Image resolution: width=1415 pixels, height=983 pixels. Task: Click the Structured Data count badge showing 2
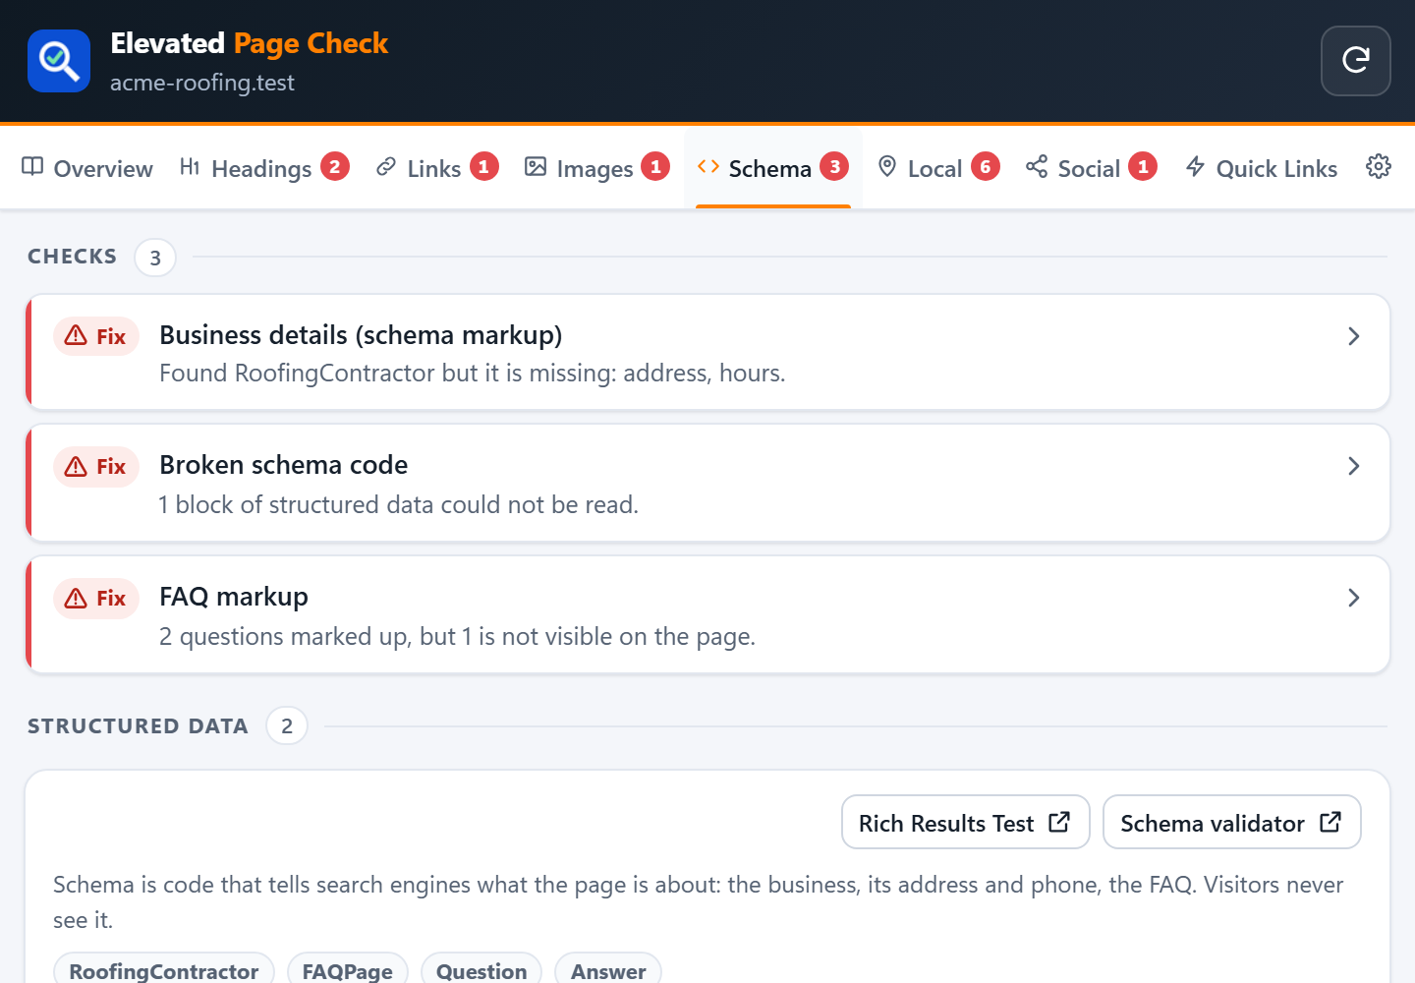tap(287, 725)
